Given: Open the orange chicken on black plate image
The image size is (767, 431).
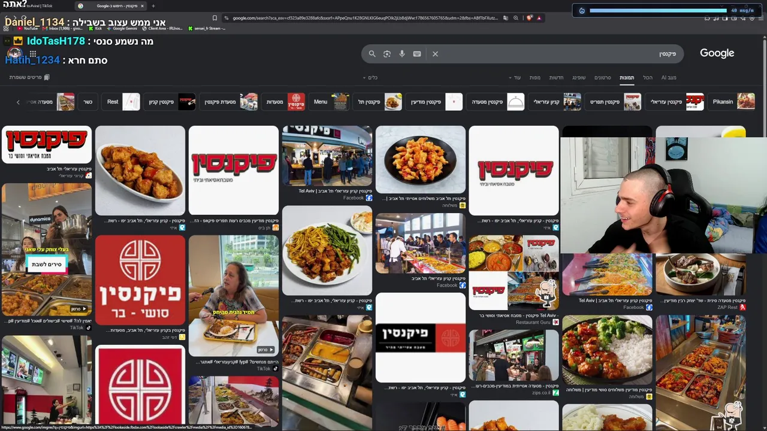Looking at the screenshot, I should tap(421, 159).
